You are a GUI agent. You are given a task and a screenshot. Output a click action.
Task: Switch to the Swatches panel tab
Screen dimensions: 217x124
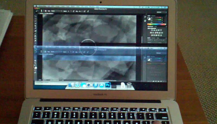click(153, 16)
